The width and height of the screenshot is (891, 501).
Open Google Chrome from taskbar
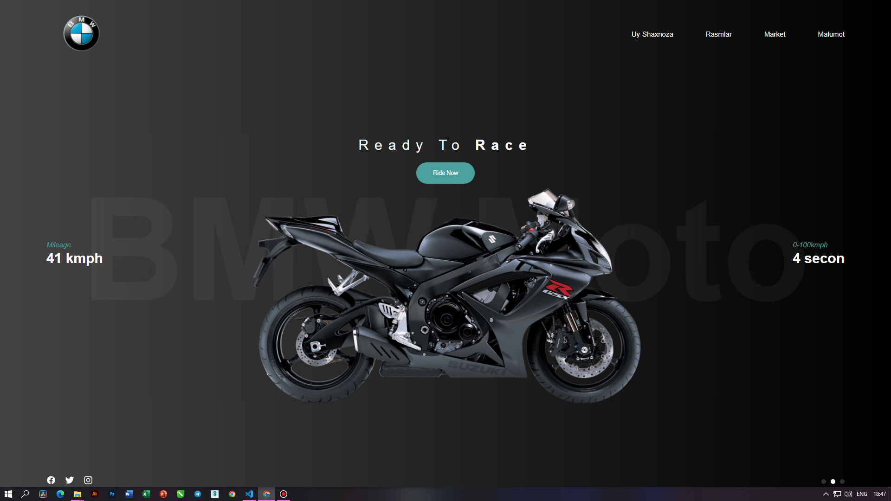232,494
